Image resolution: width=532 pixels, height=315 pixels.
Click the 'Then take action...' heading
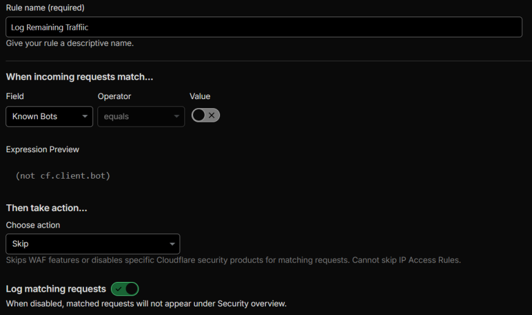(x=47, y=208)
